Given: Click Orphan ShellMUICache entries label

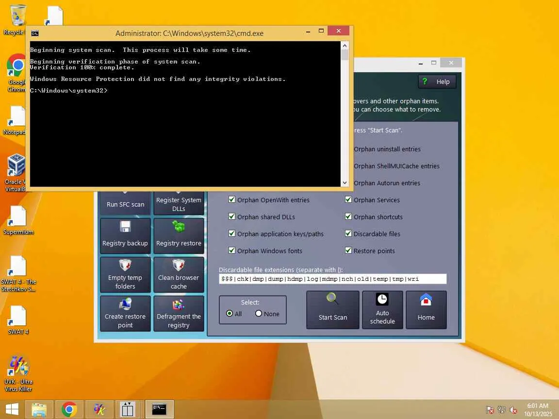Looking at the screenshot, I should [x=396, y=166].
